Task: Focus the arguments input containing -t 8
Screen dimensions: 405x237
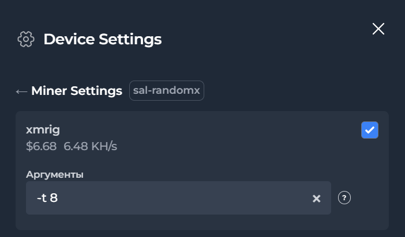Action: pos(178,198)
